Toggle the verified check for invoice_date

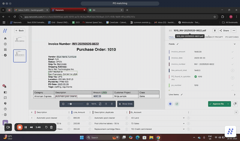point(232,58)
